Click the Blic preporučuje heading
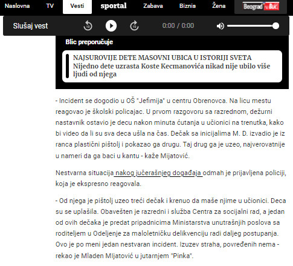 tap(89, 42)
